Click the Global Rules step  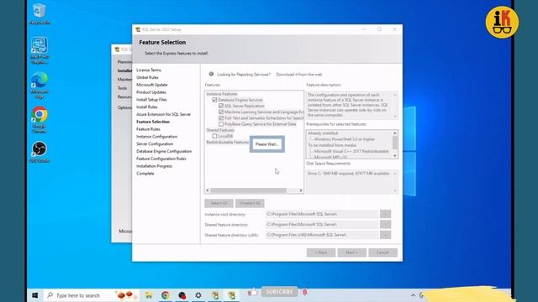pyautogui.click(x=148, y=77)
